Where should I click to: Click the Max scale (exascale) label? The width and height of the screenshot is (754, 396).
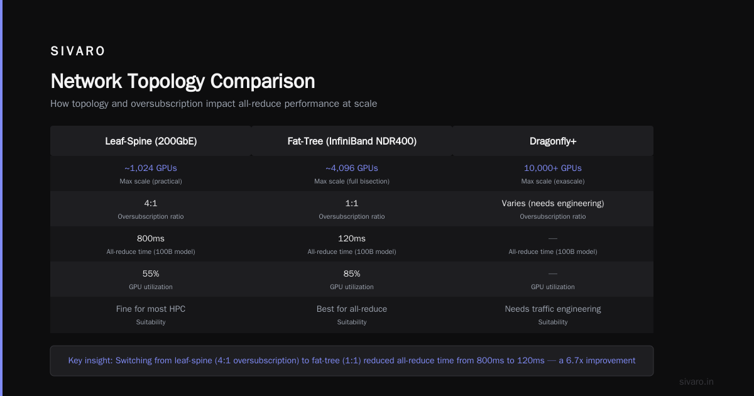tap(553, 181)
